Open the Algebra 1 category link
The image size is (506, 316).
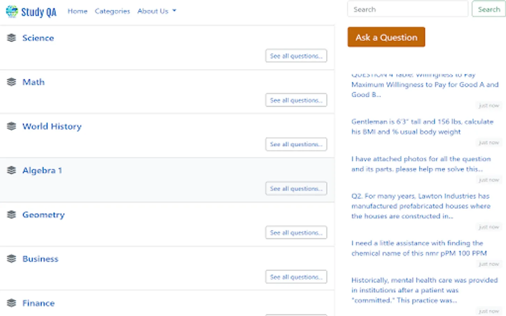pyautogui.click(x=42, y=171)
